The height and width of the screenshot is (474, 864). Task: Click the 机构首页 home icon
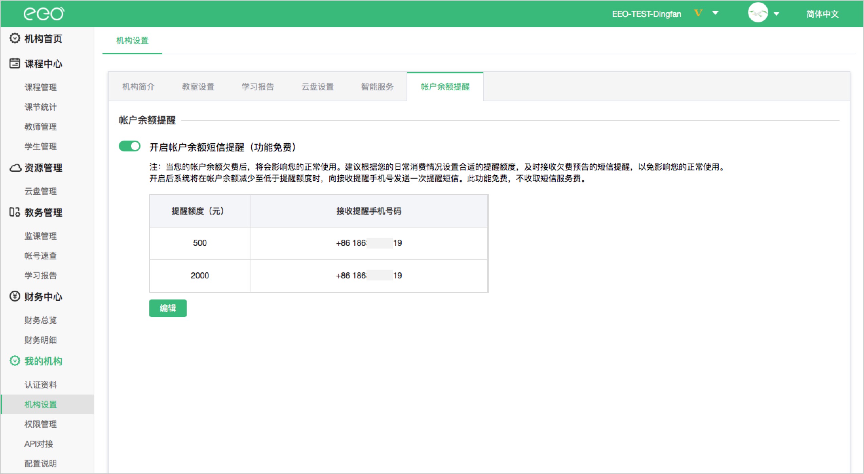[x=15, y=38]
